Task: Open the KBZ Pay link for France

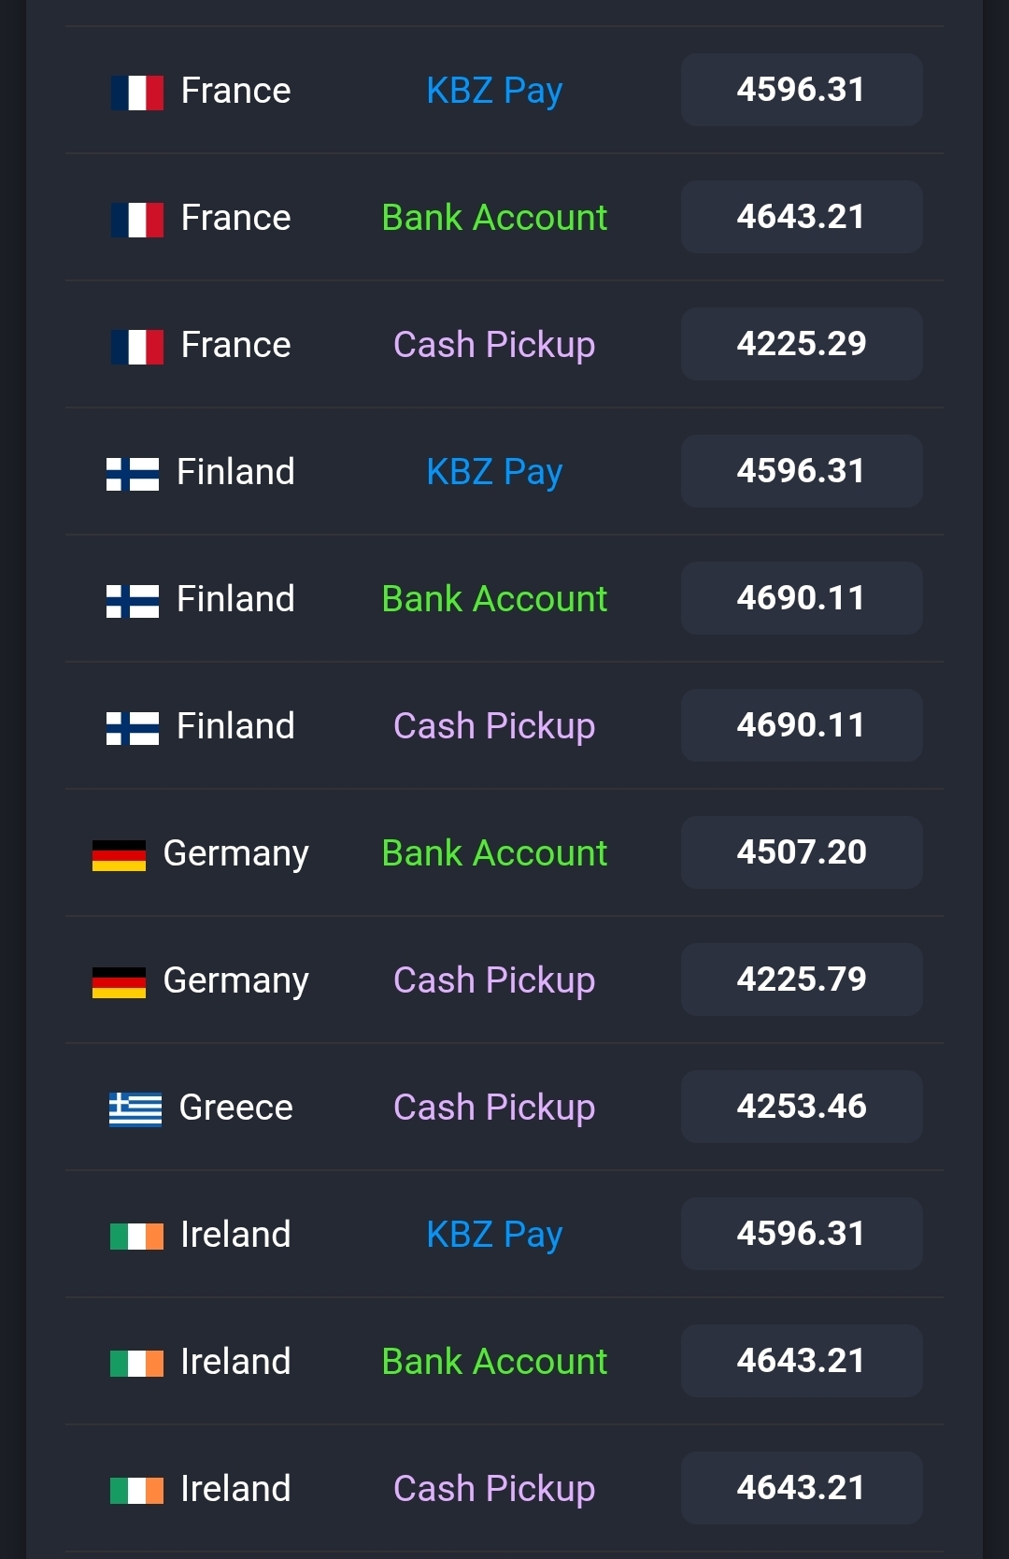Action: pyautogui.click(x=494, y=91)
